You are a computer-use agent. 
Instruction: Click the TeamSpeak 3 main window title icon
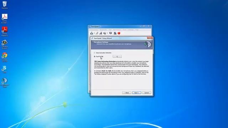[89, 27]
